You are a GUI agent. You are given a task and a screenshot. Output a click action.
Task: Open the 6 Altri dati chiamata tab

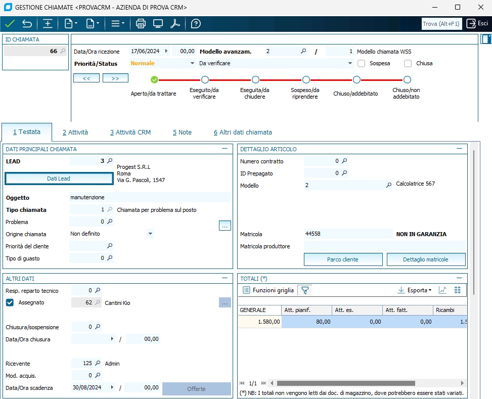pos(243,132)
